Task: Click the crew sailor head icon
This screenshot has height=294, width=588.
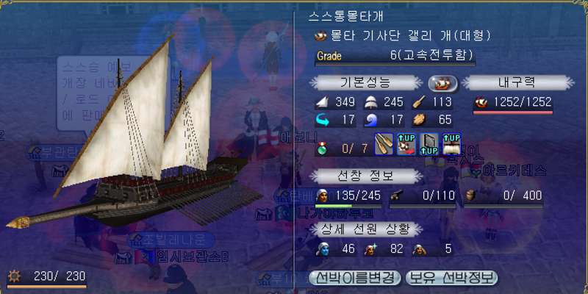Action: [x=323, y=195]
